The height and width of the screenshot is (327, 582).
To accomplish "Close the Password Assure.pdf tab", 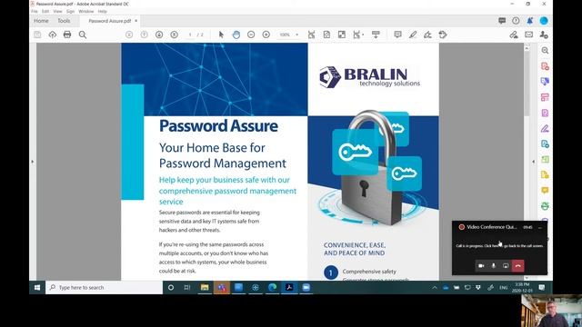I will (x=135, y=21).
